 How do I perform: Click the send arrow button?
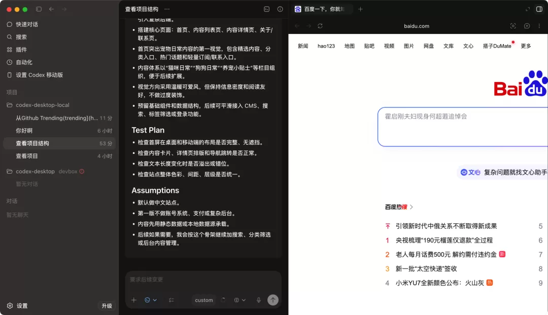(x=273, y=300)
